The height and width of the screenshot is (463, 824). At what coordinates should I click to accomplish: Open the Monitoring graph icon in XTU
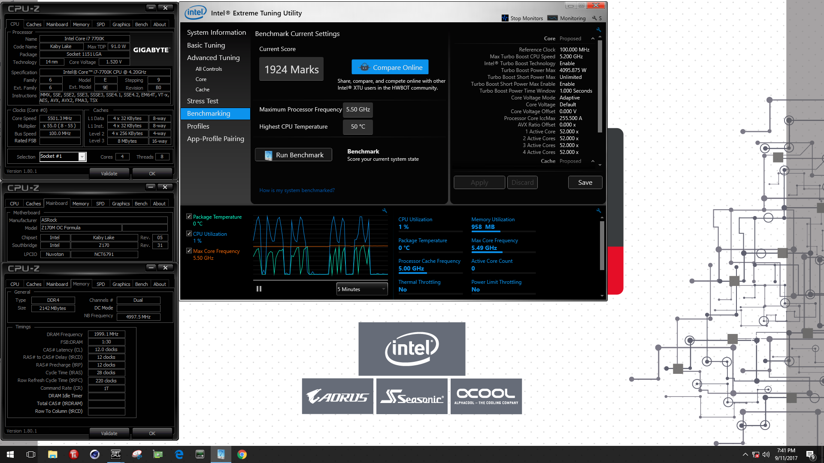point(553,18)
